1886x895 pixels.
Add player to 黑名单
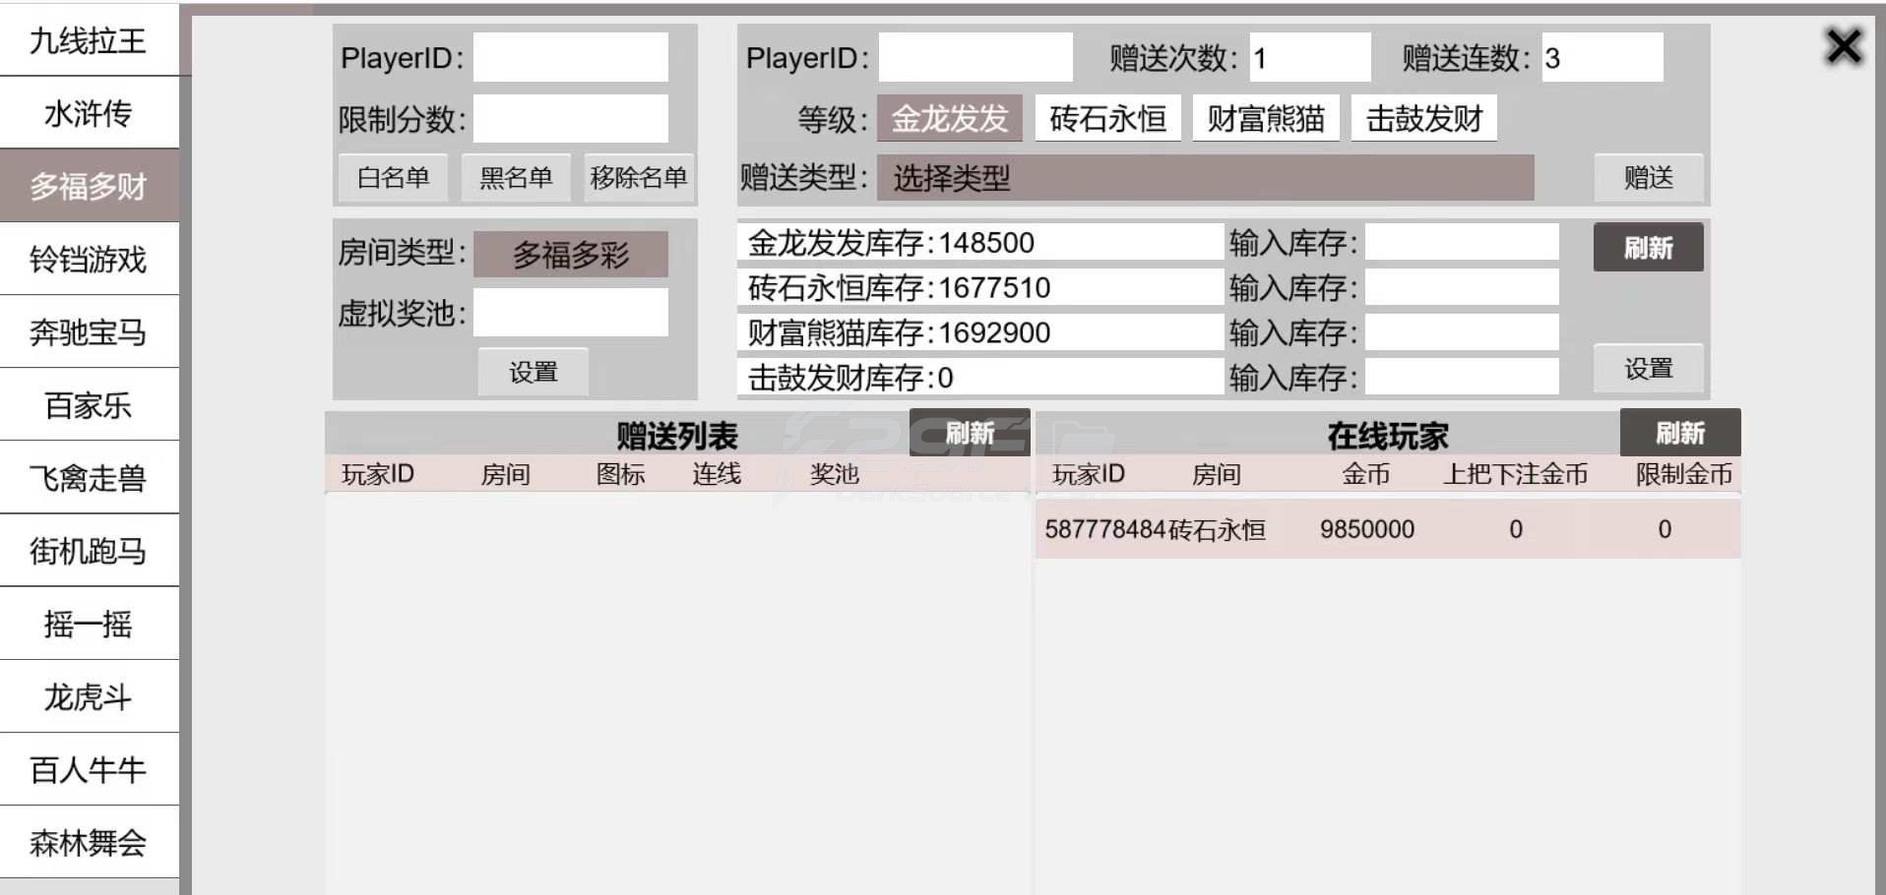516,177
